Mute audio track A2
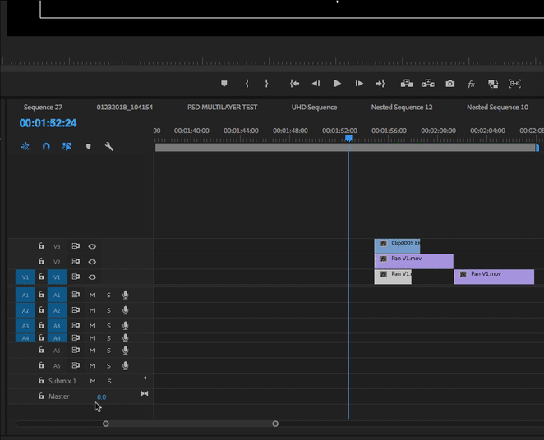Screen dimensions: 544x440 [x=92, y=310]
